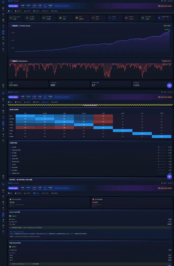
Task: Click the floating AI sparkle button beside volume_ratio row
Action: click(169, 177)
